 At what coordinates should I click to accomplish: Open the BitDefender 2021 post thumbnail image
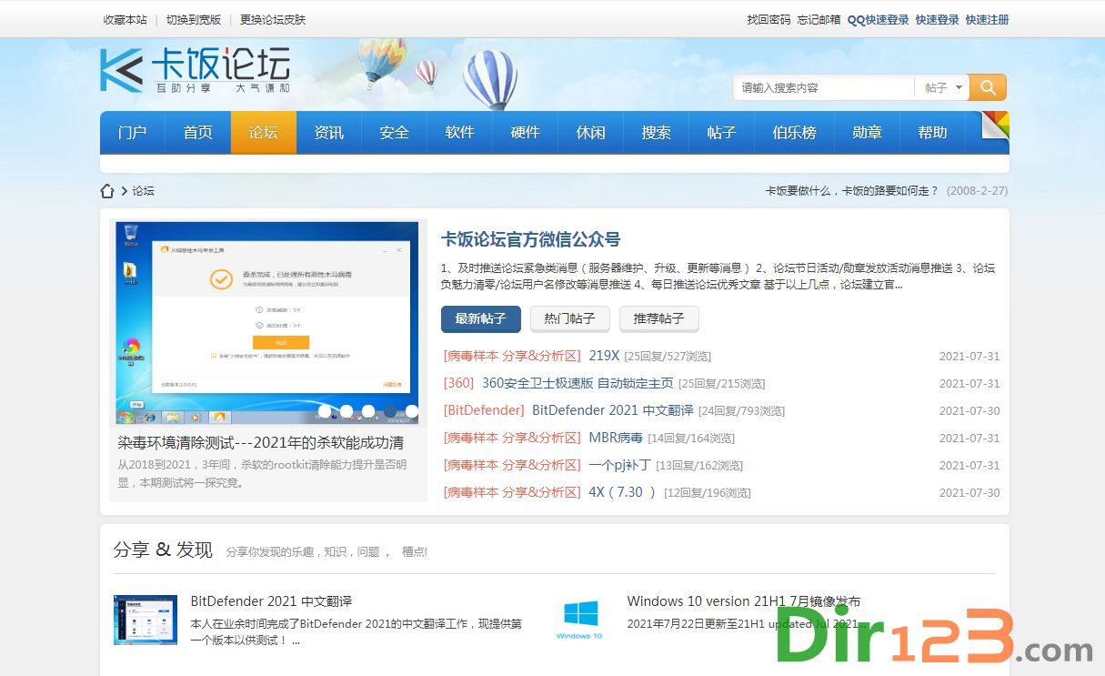(146, 621)
